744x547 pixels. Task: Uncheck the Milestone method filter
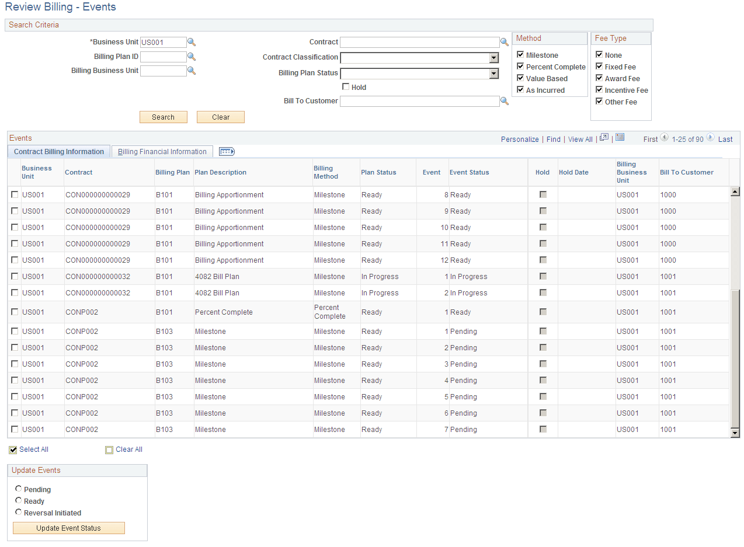pyautogui.click(x=520, y=55)
